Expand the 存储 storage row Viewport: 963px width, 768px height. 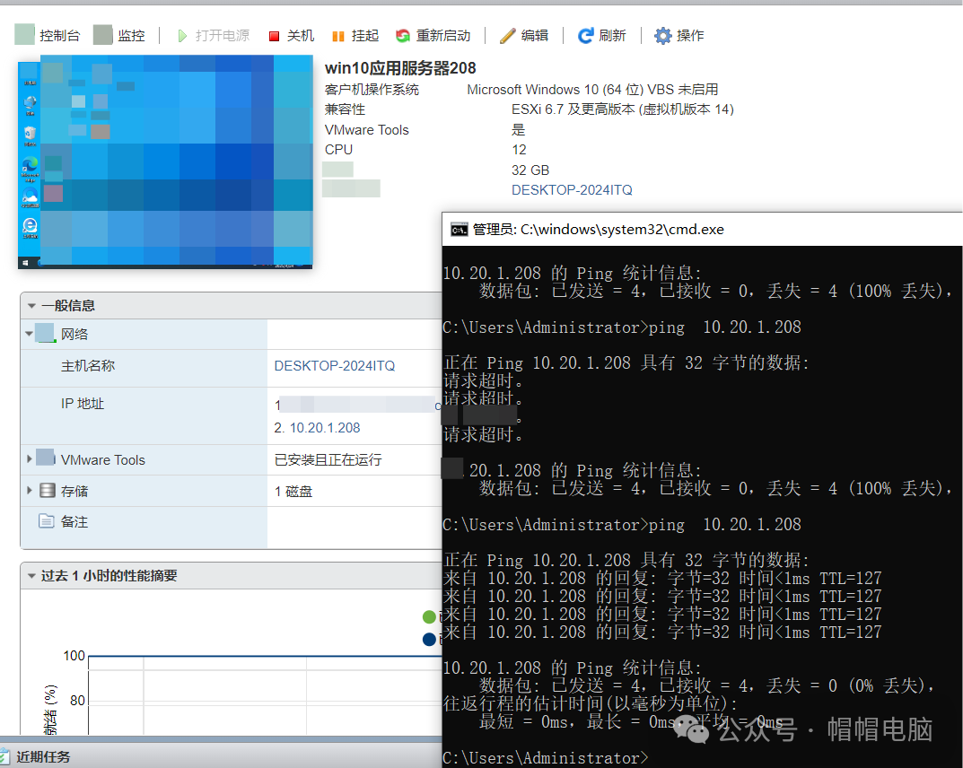(x=30, y=491)
